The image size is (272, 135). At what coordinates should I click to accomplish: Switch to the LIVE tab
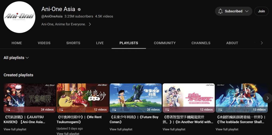(x=100, y=43)
